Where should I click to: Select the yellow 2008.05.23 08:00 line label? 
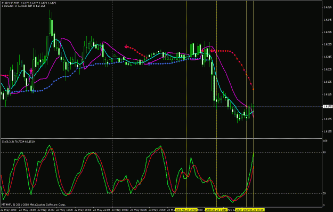click(186, 210)
